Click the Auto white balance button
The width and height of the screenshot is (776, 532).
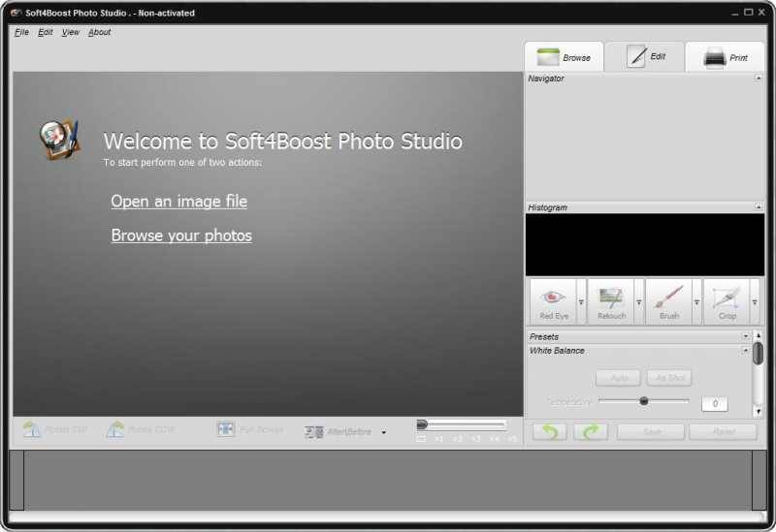coord(618,378)
